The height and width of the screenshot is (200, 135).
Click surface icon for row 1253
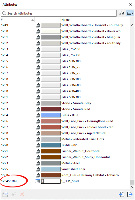pyautogui.click(x=38, y=49)
